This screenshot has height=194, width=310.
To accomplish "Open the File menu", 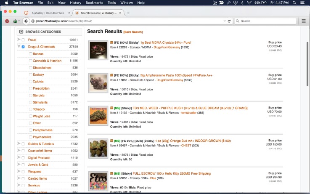I will [x=40, y=3].
